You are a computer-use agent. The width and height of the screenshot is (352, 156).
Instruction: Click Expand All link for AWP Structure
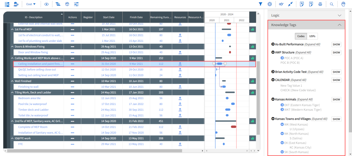point(303,52)
